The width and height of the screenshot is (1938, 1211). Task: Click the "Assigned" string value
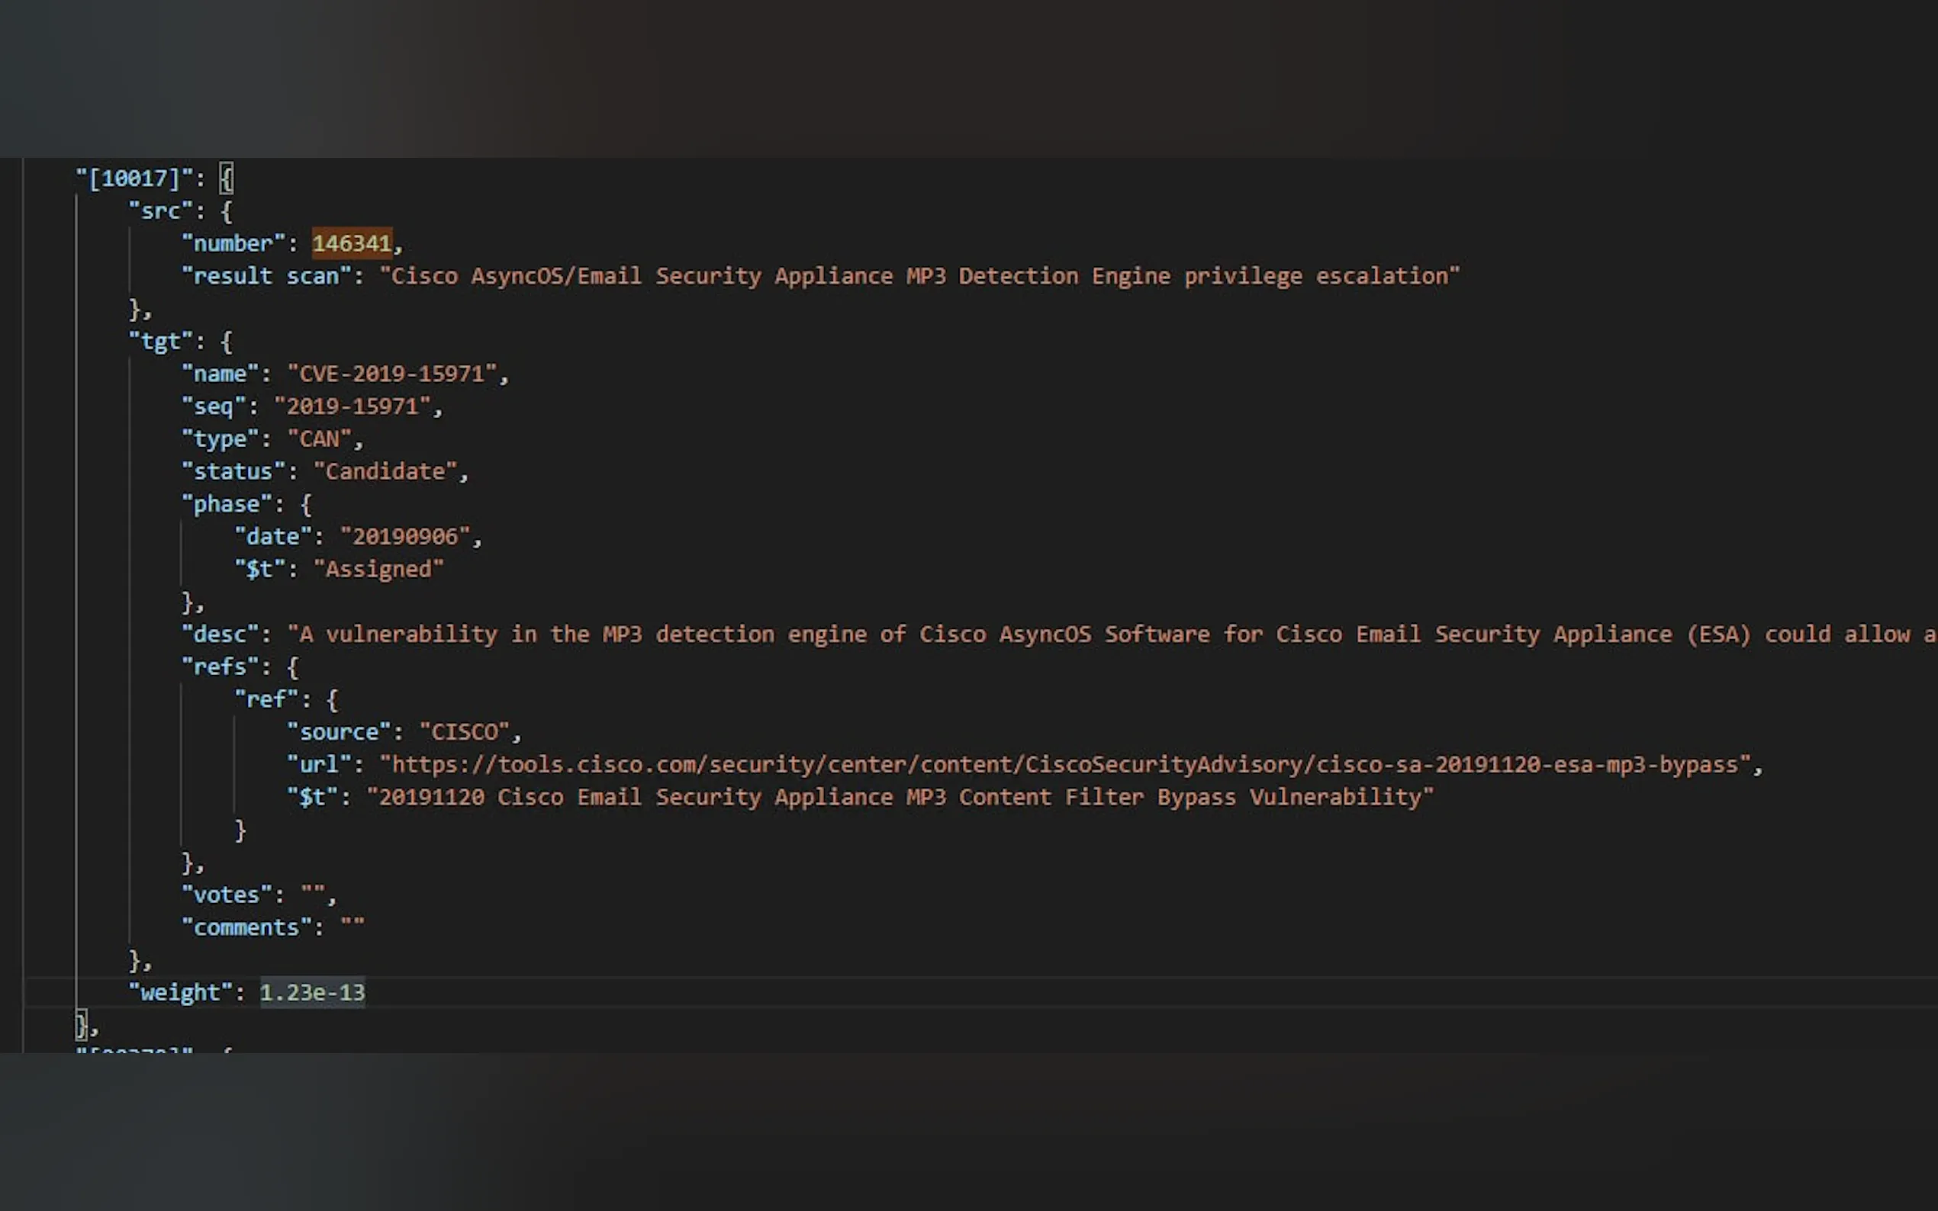[378, 569]
